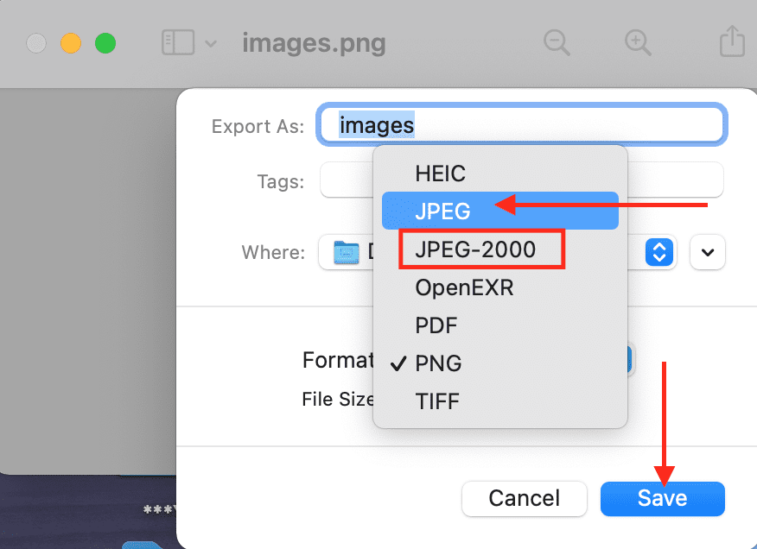Click the zoom in magnifier icon

pyautogui.click(x=638, y=42)
